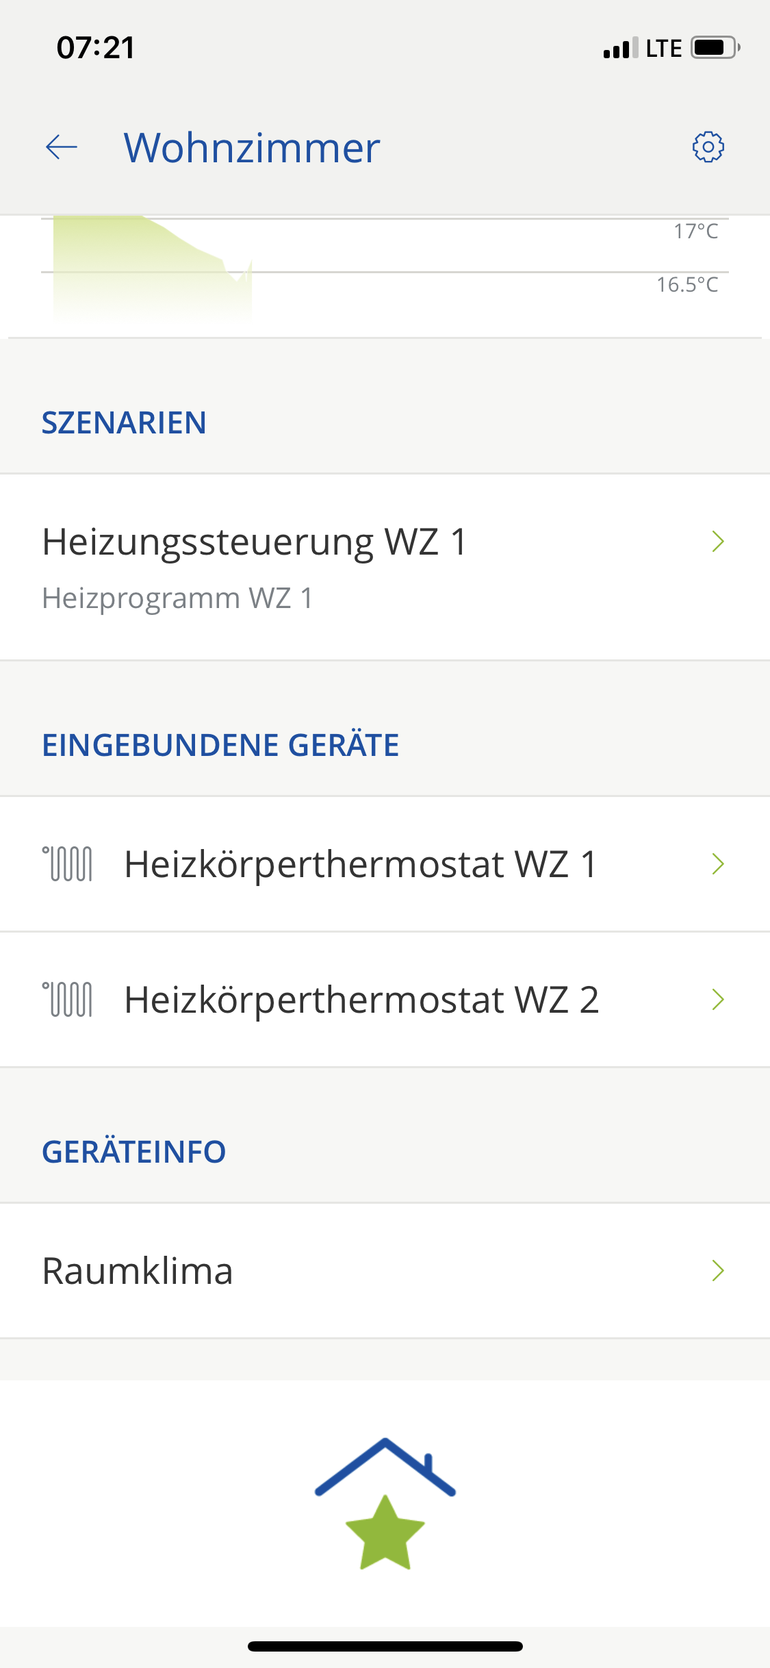Tap the back arrow icon
The width and height of the screenshot is (770, 1668).
(x=62, y=147)
